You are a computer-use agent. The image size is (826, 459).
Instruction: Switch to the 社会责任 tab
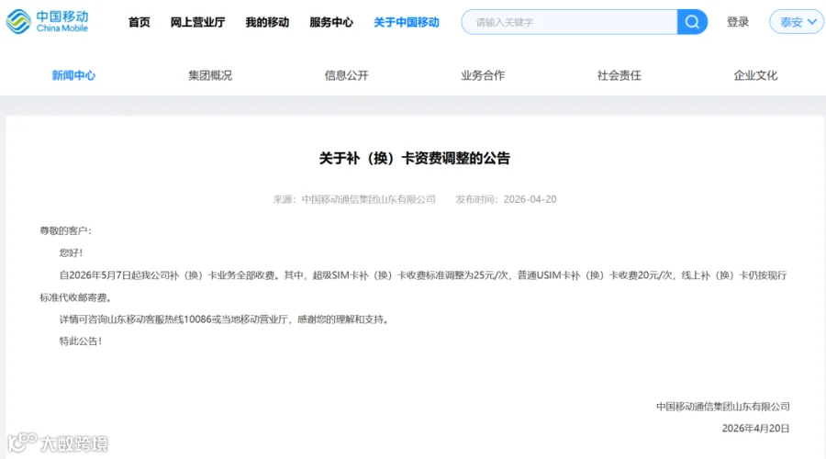(x=619, y=75)
